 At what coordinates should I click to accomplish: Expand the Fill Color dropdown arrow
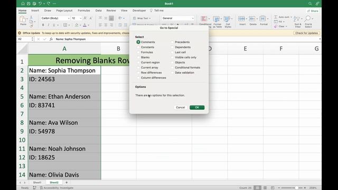coord(80,25)
